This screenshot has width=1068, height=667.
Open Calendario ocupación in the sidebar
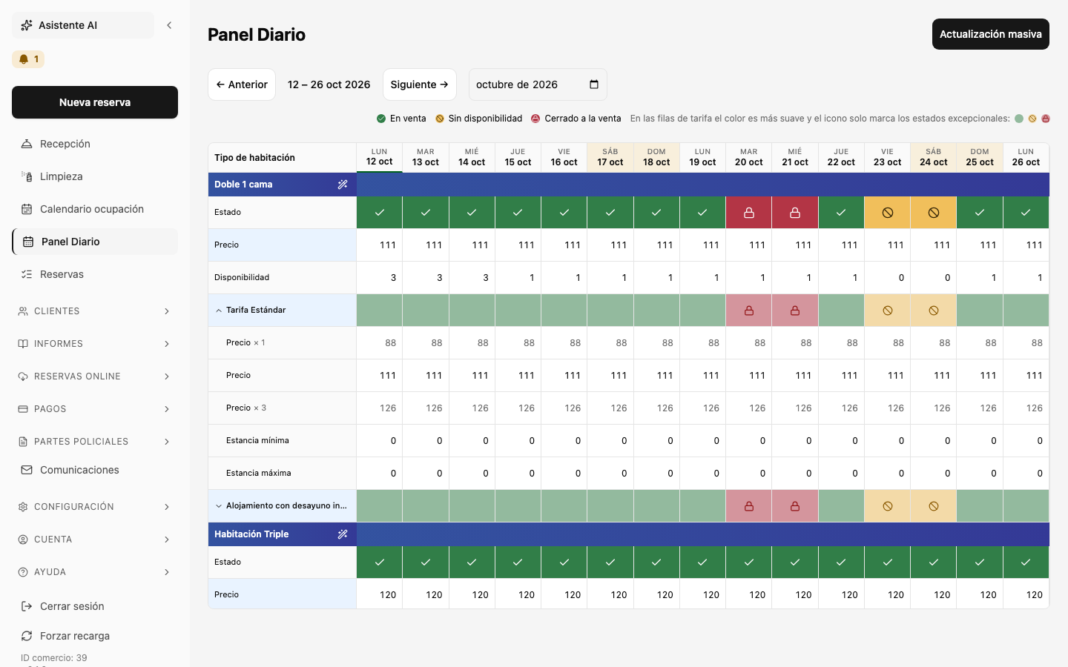(95, 209)
